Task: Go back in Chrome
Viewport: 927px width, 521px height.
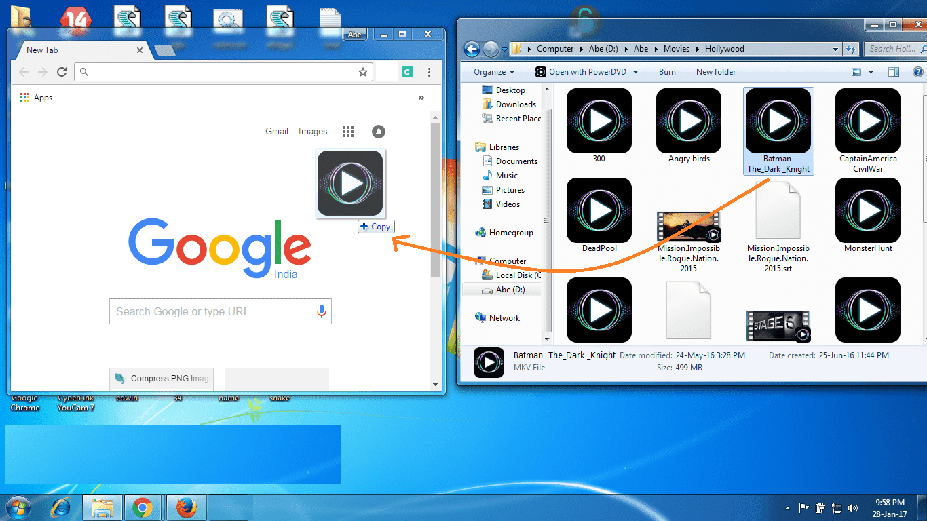Action: 24,72
